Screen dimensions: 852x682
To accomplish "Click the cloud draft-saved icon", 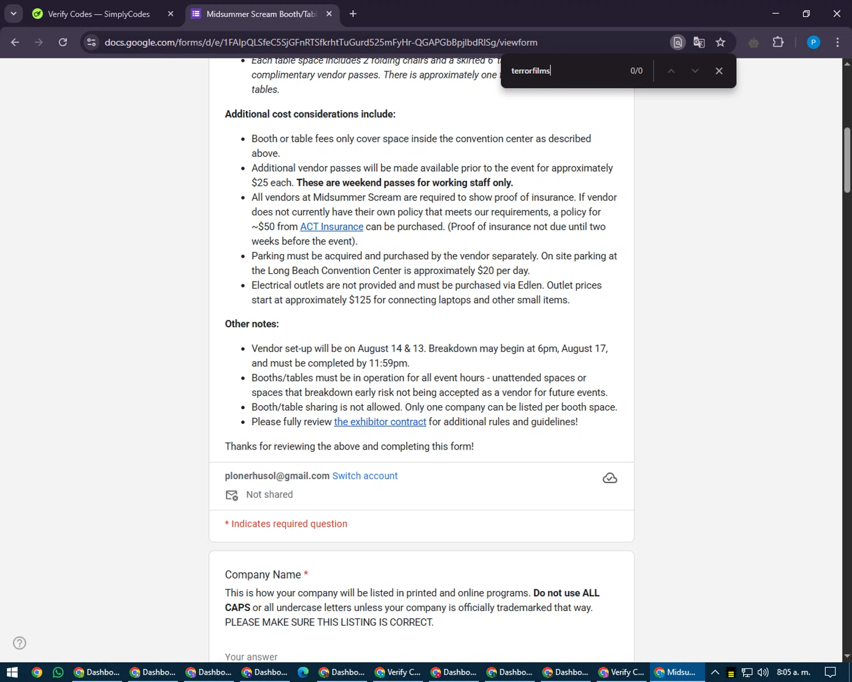I will pos(609,478).
